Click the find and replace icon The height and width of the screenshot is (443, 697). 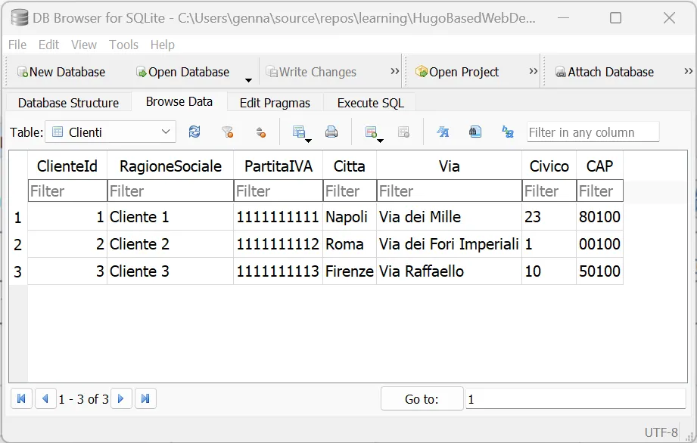508,132
